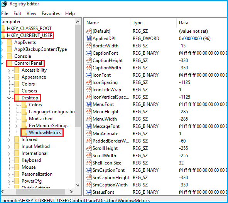The image size is (228, 203).
Task: Expand the PerMonitorSettings key
Action: pyautogui.click(x=17, y=126)
